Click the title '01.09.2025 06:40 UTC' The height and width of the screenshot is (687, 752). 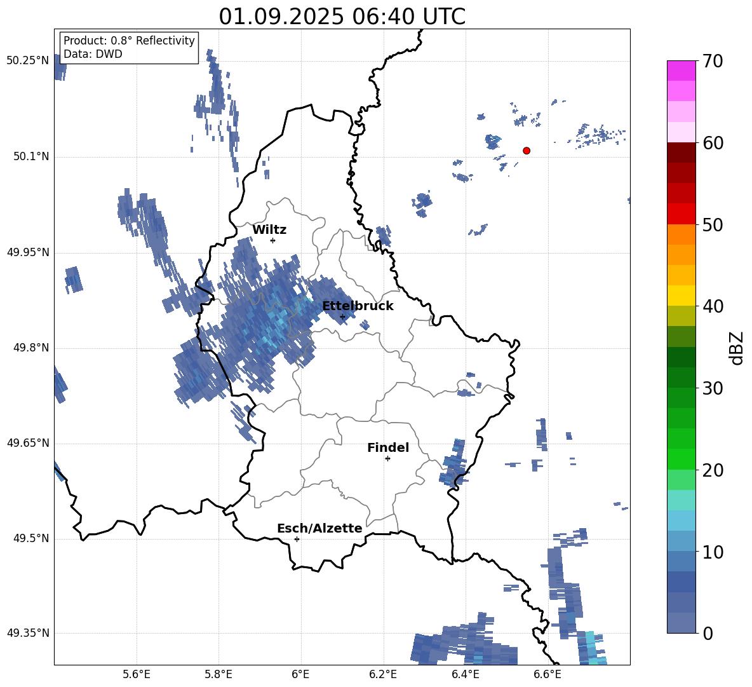point(342,17)
